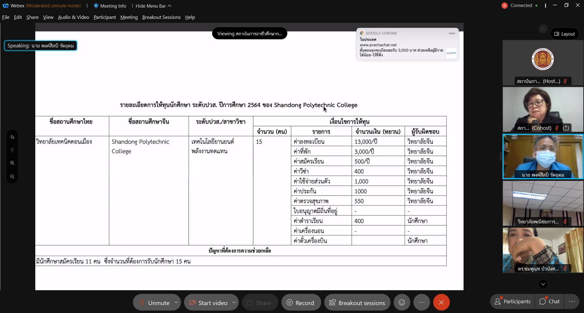The width and height of the screenshot is (584, 313).
Task: Open the prachachat.net Chrome notification
Action: tap(408, 44)
